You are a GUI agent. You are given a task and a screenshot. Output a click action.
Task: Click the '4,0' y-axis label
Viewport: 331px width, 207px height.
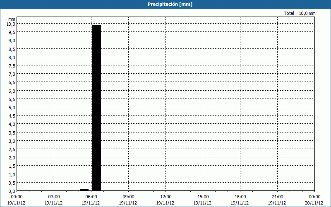(x=12, y=124)
